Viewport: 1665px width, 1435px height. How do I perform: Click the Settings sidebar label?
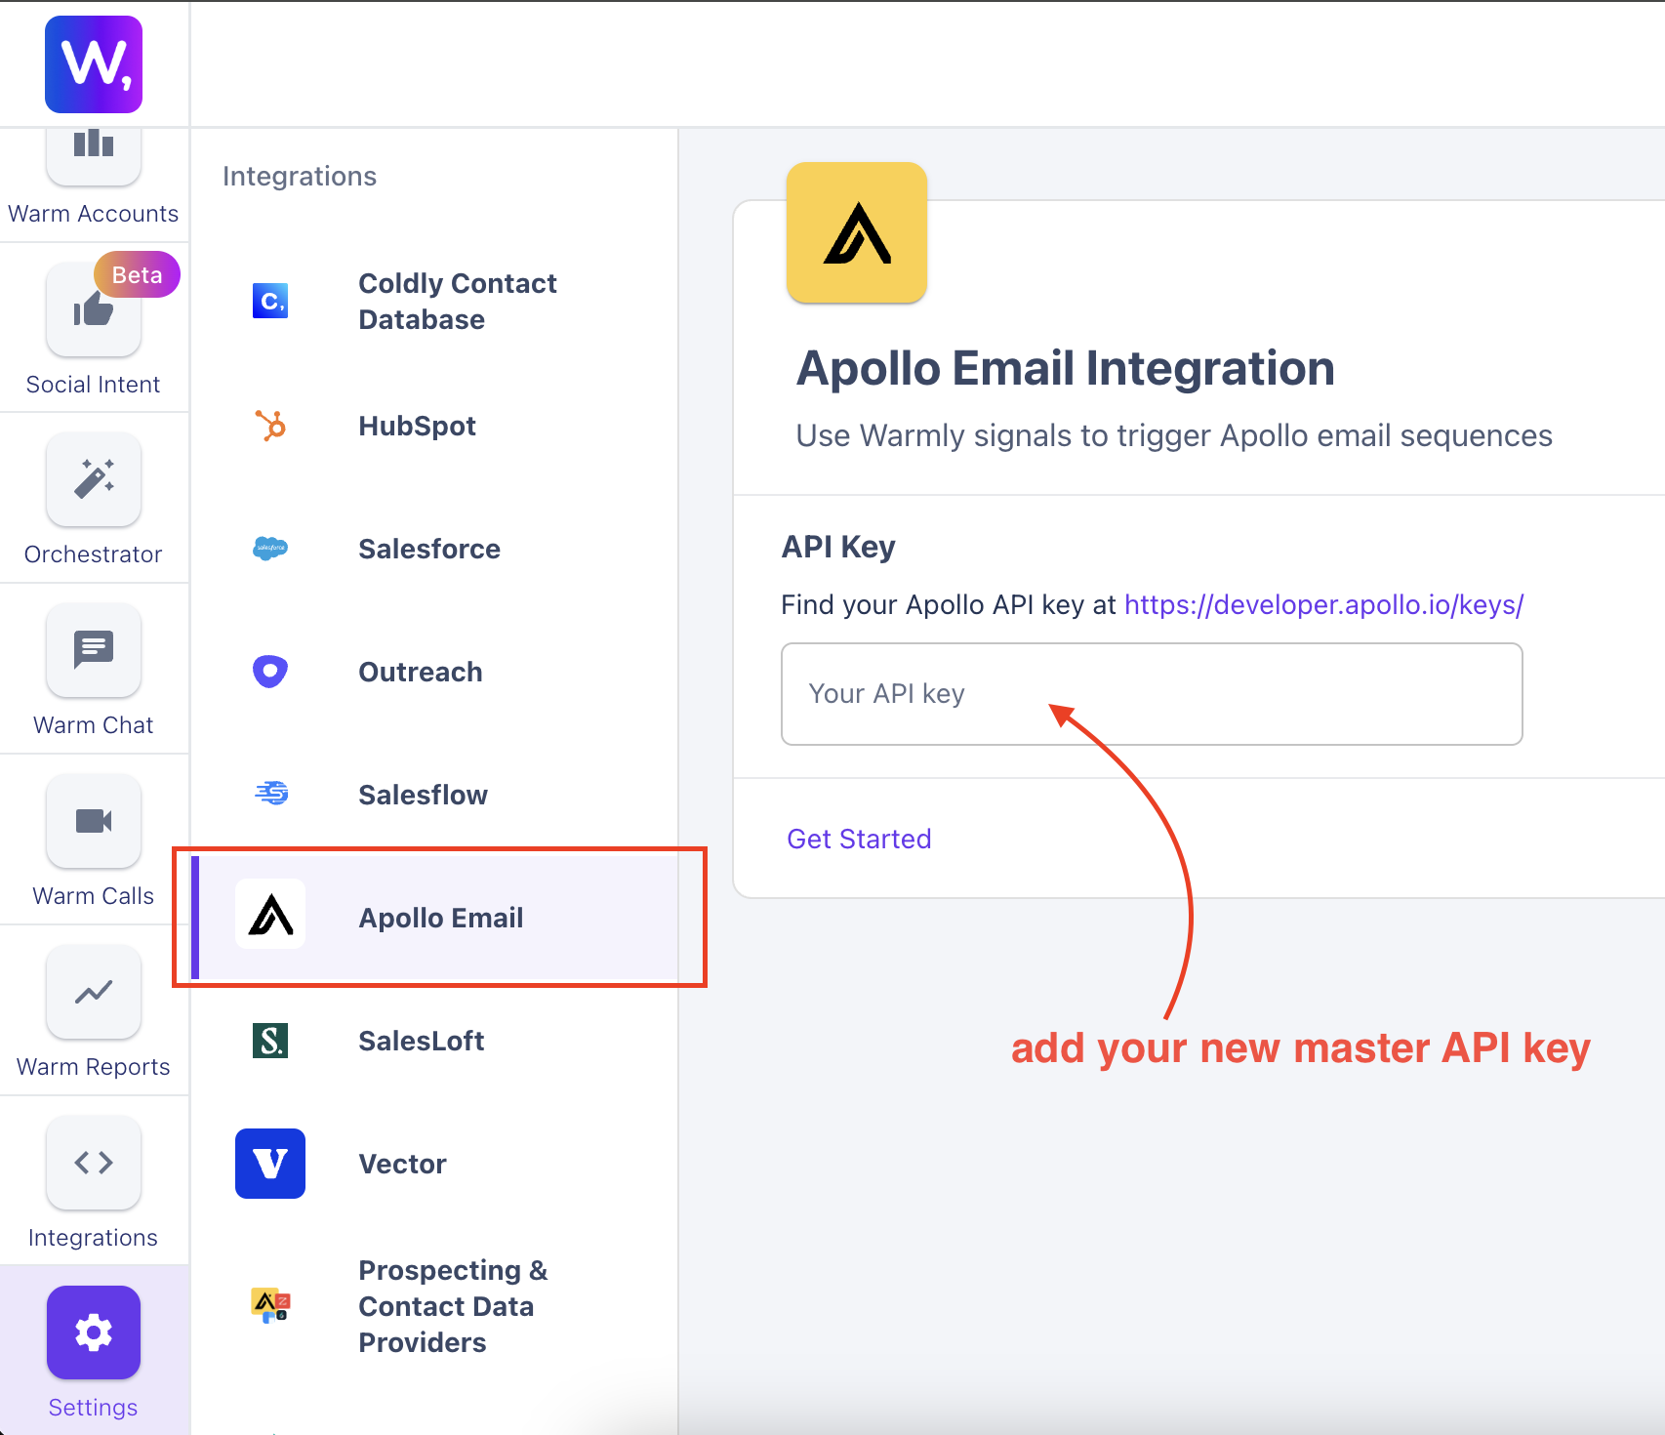[94, 1408]
